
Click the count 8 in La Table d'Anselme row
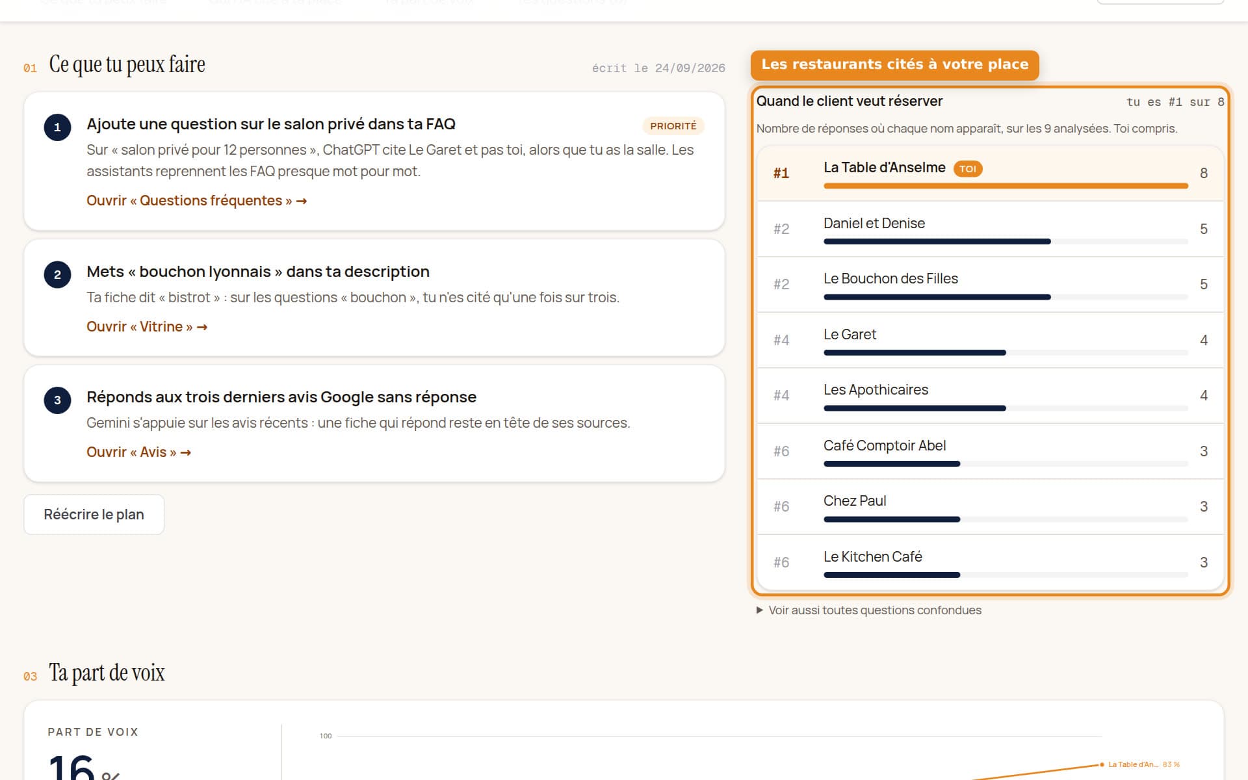point(1204,173)
